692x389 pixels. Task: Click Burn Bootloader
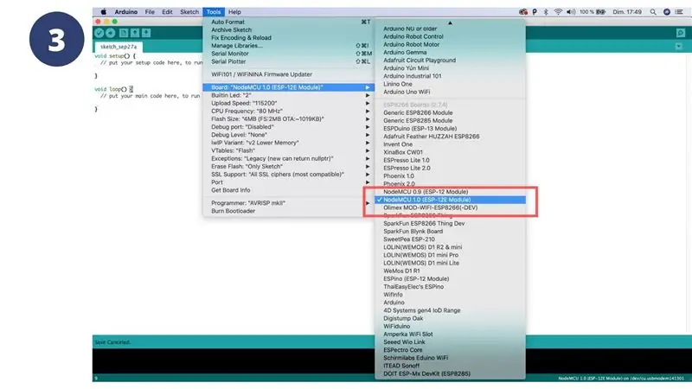point(289,211)
